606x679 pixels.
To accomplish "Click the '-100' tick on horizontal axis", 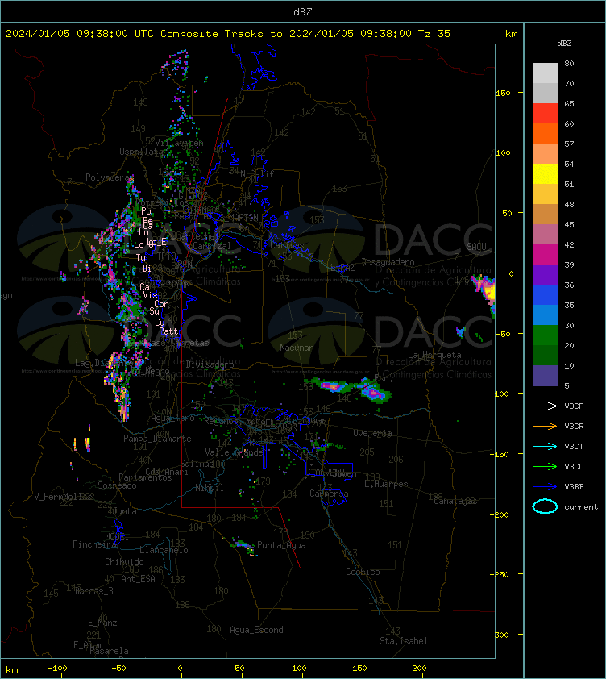I will point(57,669).
